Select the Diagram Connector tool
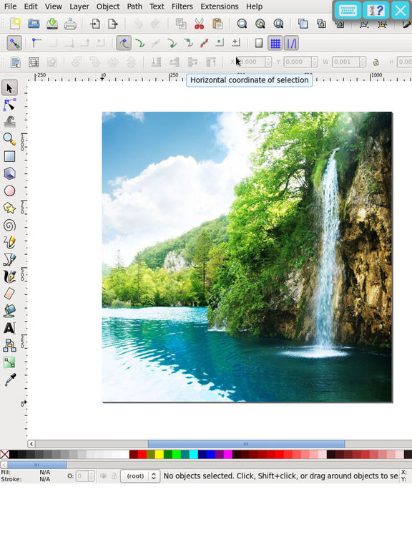 point(9,345)
